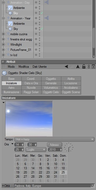Click the minutes stepper showing 30
Viewport: 96px width, 190px height.
coord(32,145)
